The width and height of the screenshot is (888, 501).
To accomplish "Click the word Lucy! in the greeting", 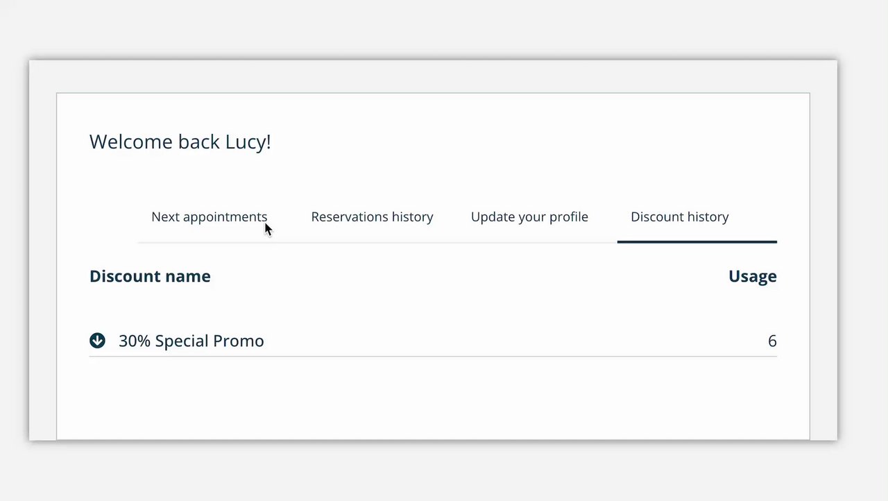I will pos(248,142).
